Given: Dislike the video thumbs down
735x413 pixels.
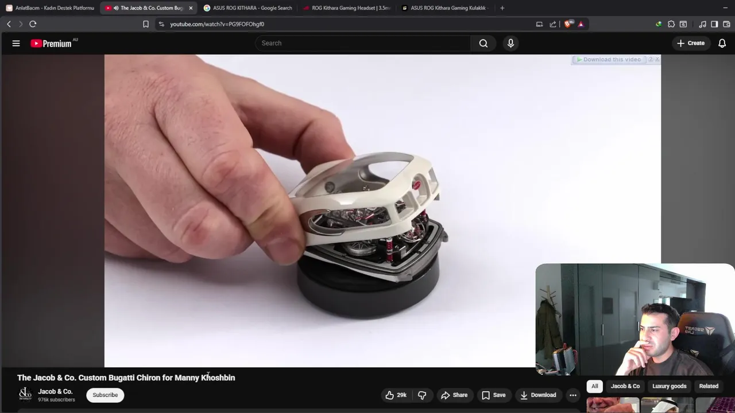Looking at the screenshot, I should click(x=422, y=395).
